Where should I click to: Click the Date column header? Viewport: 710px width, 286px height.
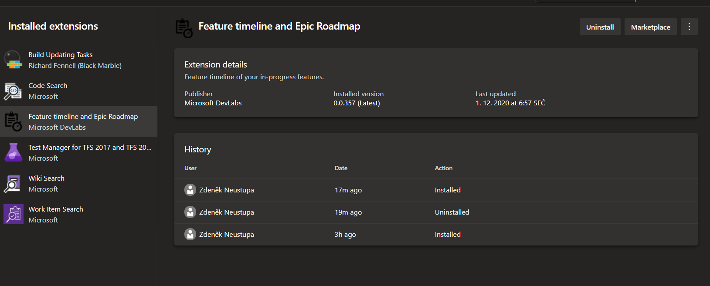(341, 168)
